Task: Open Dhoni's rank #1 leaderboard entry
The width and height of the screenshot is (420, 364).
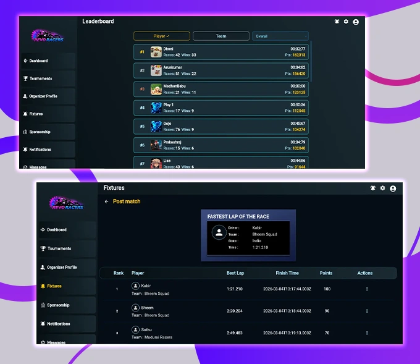Action: click(x=222, y=52)
